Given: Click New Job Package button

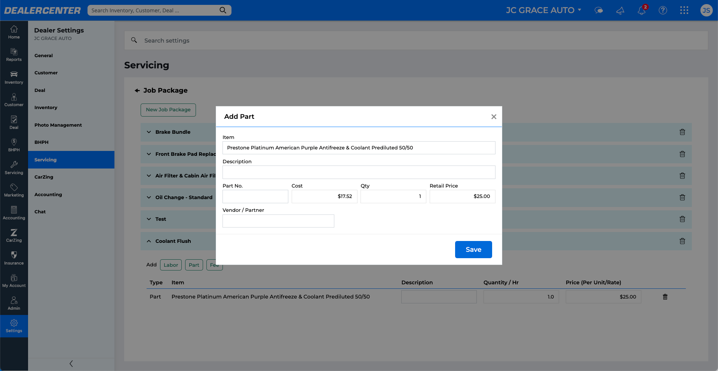Looking at the screenshot, I should (168, 110).
